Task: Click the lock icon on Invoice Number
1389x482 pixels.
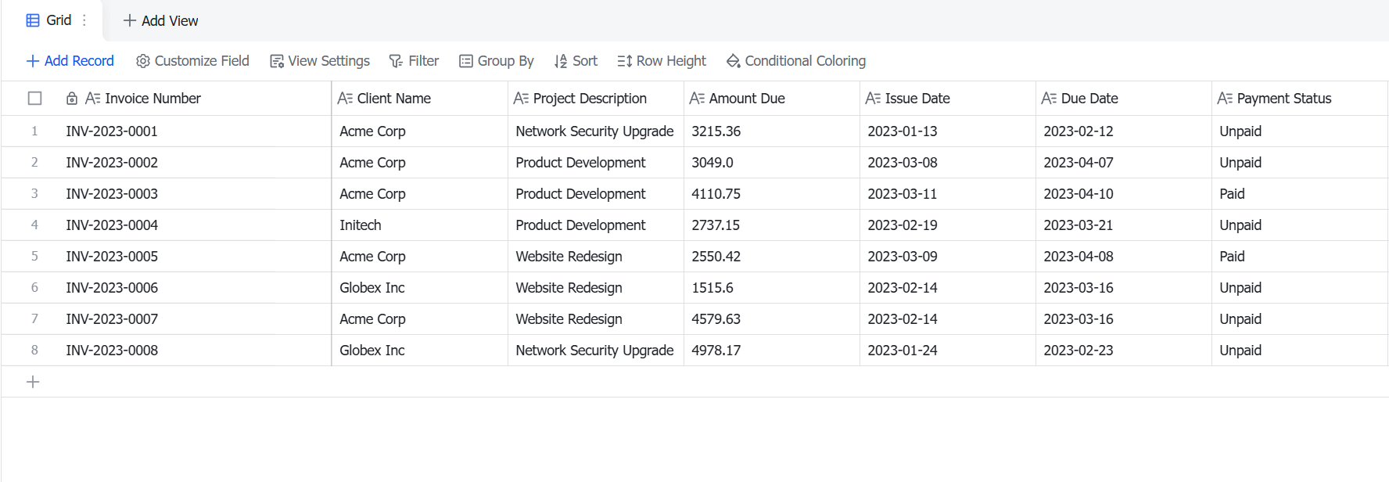Action: pyautogui.click(x=72, y=99)
